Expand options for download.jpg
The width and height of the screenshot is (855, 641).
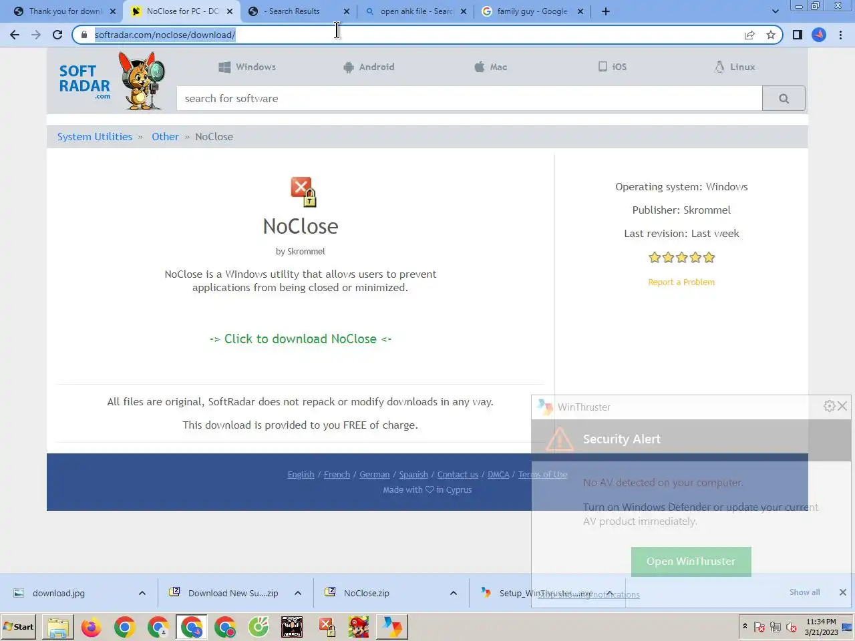(x=142, y=593)
